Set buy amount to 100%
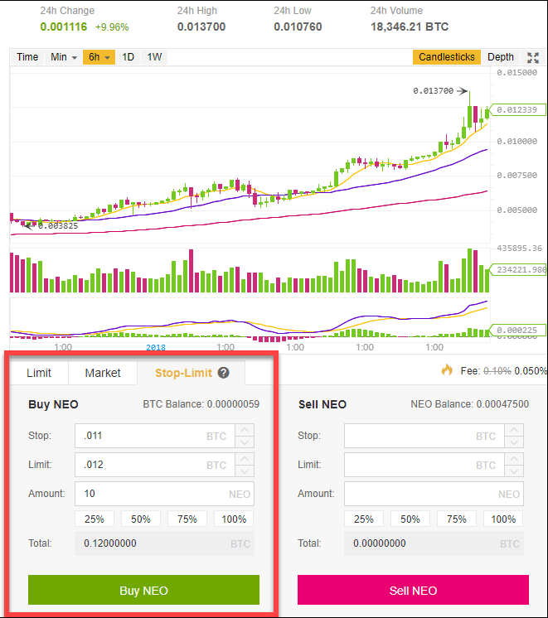 click(234, 519)
